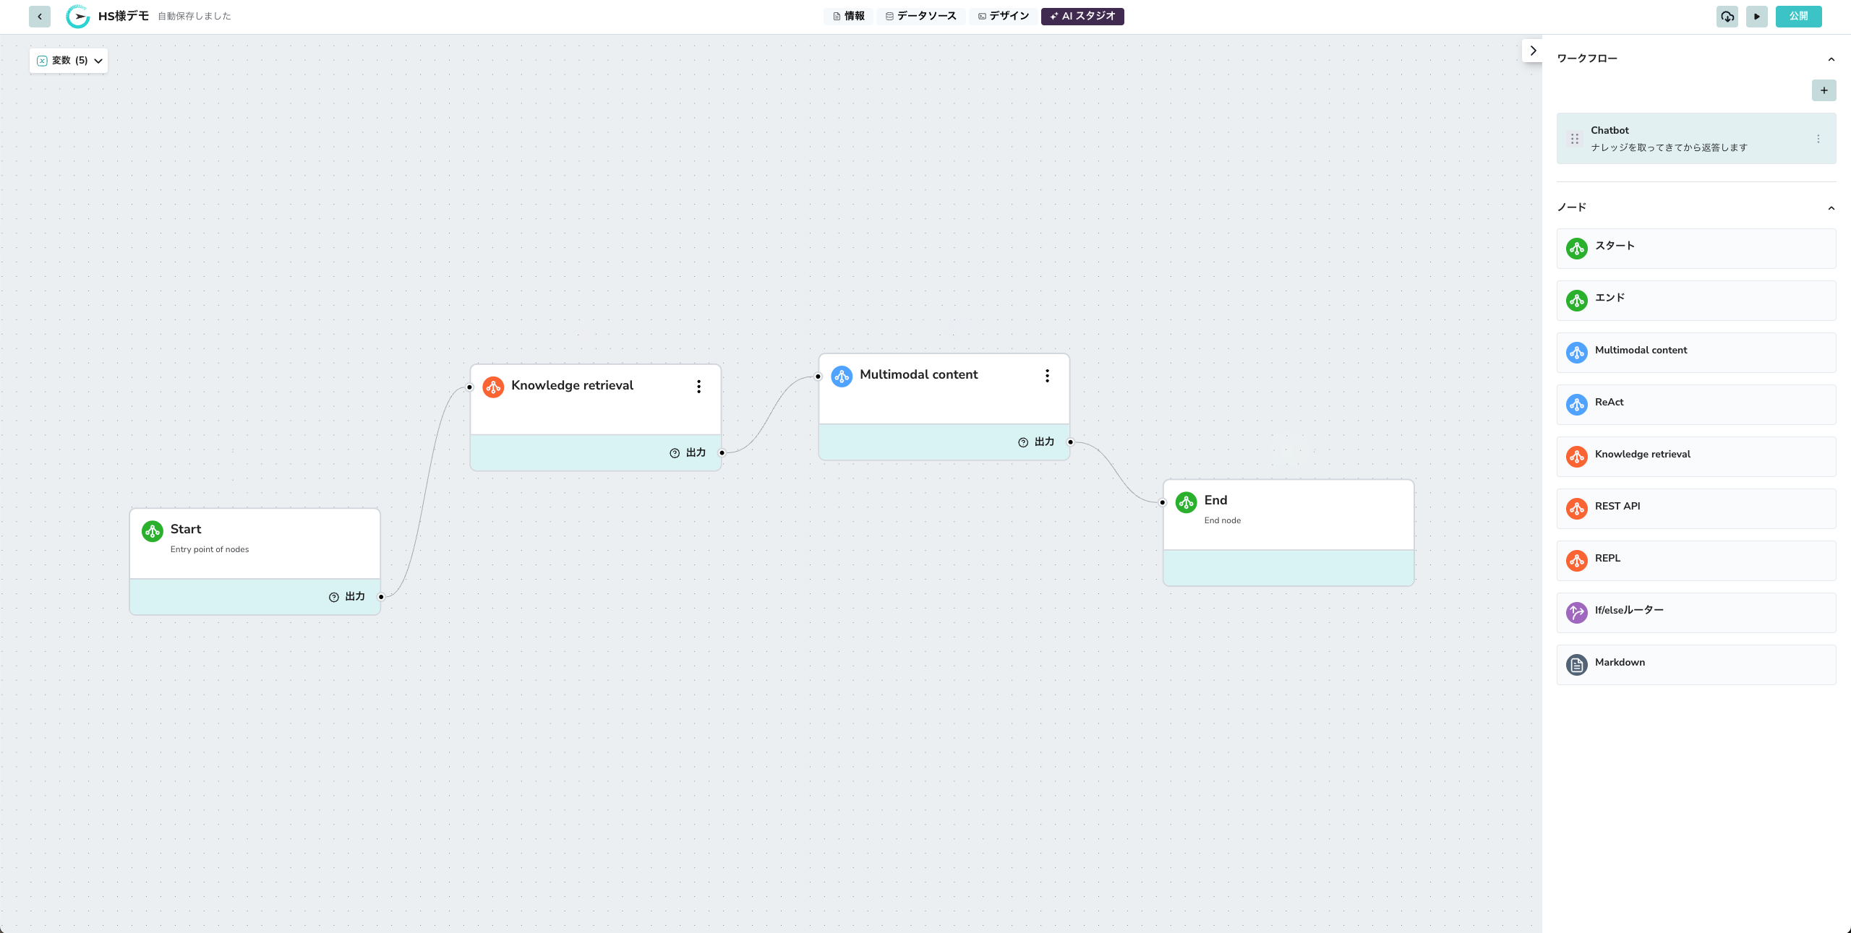This screenshot has height=933, width=1851.
Task: Click the 公開 publish button
Action: pyautogui.click(x=1798, y=16)
